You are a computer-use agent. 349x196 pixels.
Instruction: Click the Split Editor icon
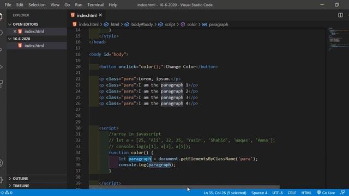point(340,15)
